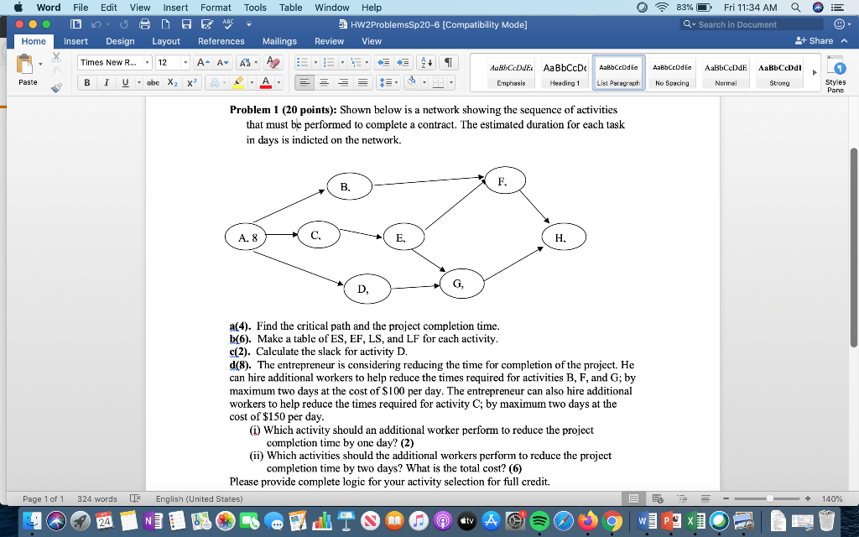Open Spotify from the Dock

pos(539,520)
